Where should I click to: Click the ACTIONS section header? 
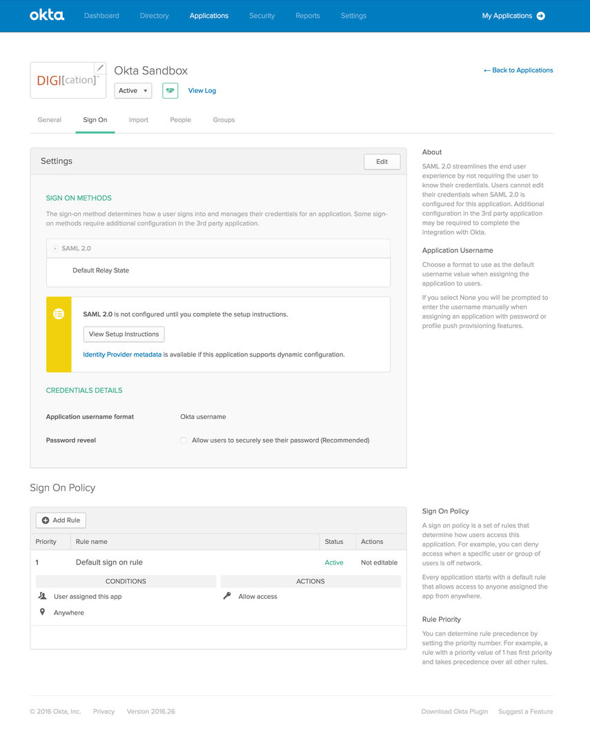pyautogui.click(x=310, y=582)
